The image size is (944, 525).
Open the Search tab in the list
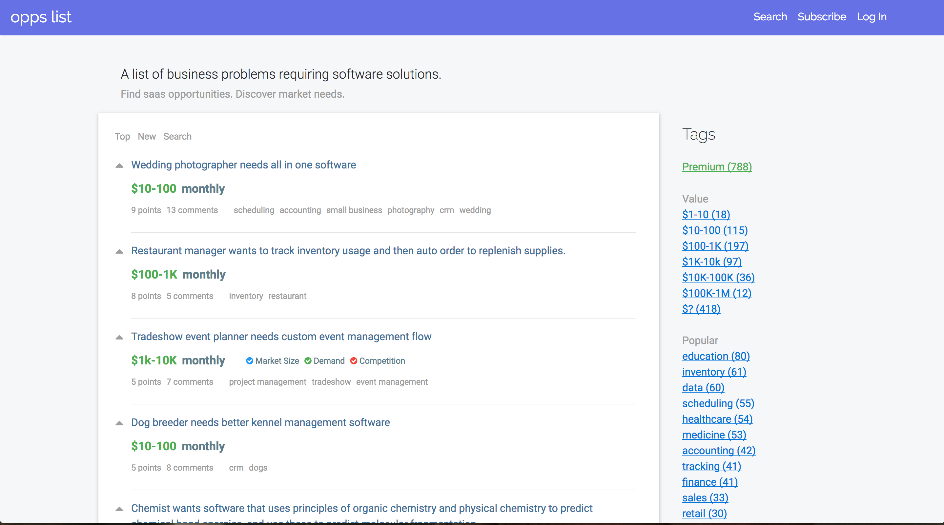coord(177,137)
